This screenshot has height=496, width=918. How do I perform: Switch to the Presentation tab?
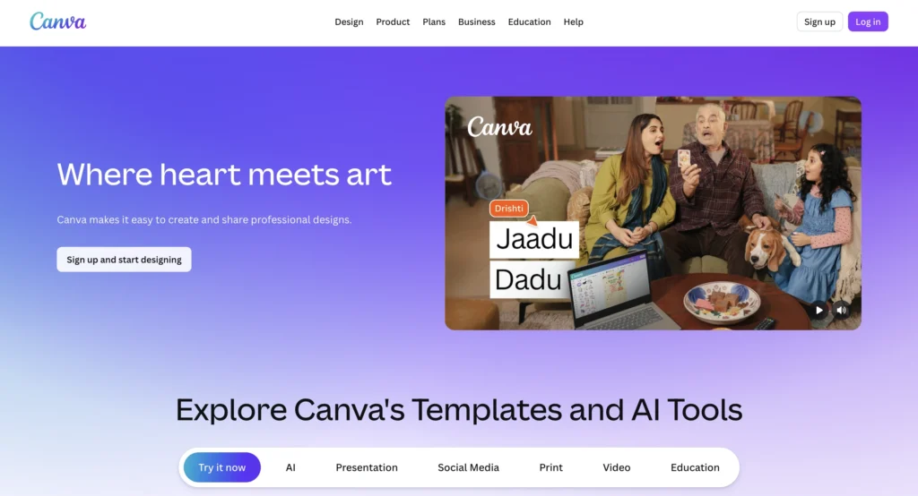tap(367, 467)
